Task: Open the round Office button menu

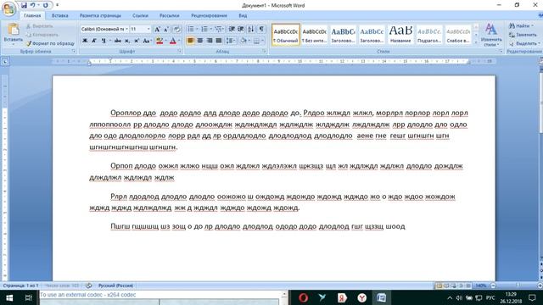Action: tap(8, 8)
